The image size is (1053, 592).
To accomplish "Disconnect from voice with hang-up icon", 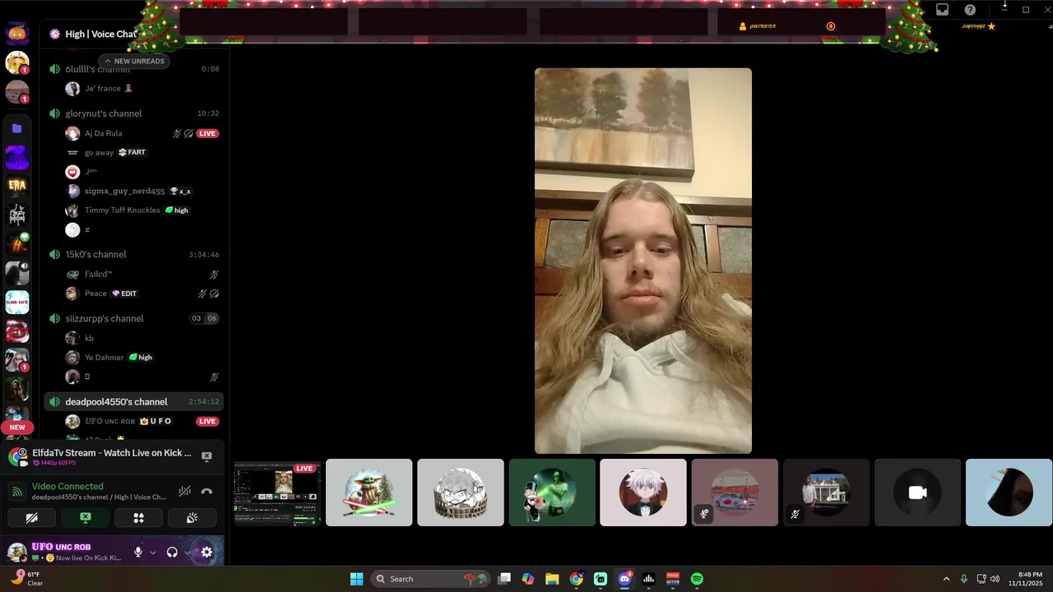I will pos(206,492).
